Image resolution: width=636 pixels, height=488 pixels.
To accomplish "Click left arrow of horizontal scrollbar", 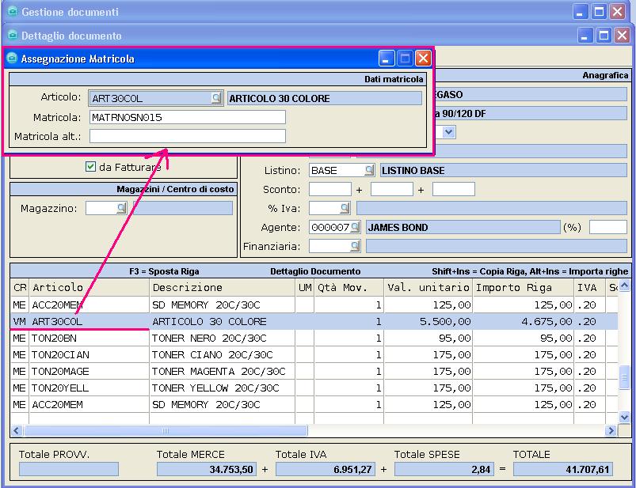I will point(16,430).
